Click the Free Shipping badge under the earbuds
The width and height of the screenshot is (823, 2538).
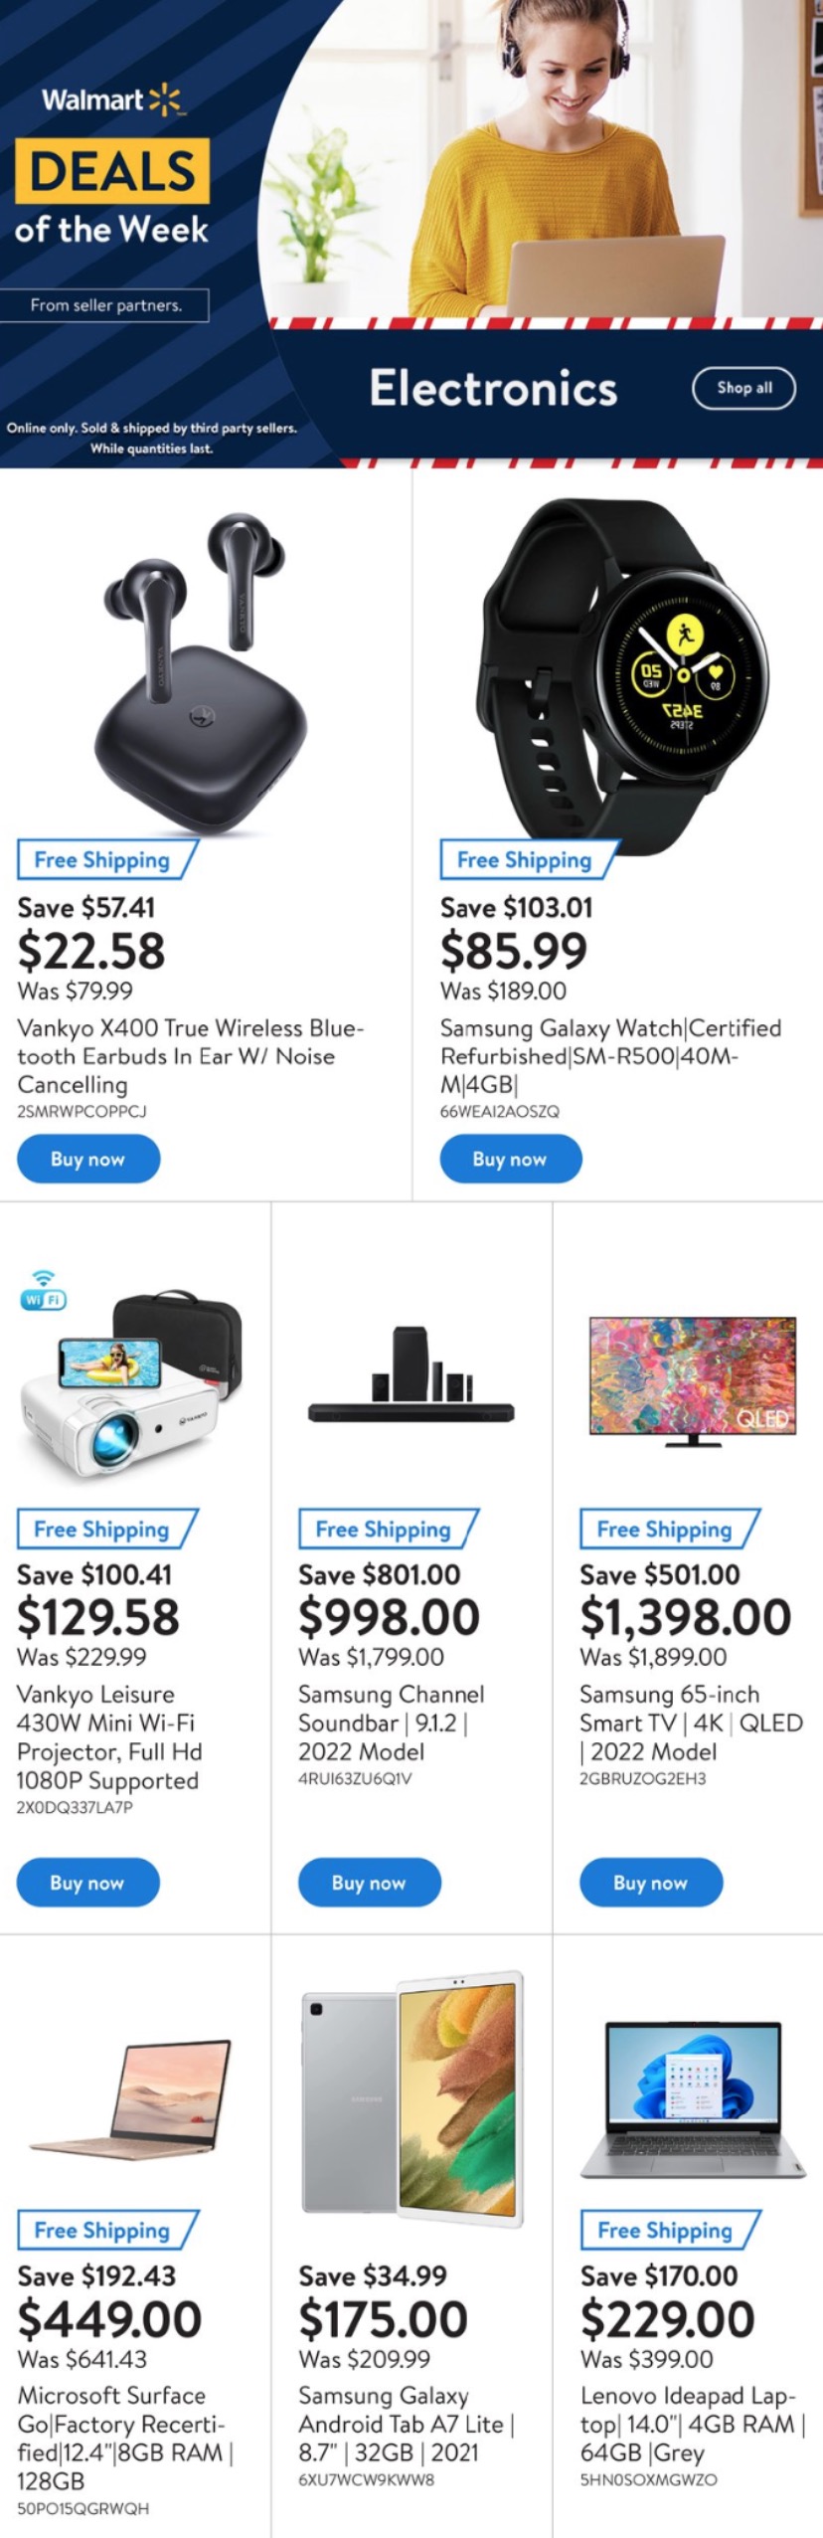point(102,859)
